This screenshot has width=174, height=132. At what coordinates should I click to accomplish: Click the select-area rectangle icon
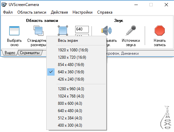(63, 31)
